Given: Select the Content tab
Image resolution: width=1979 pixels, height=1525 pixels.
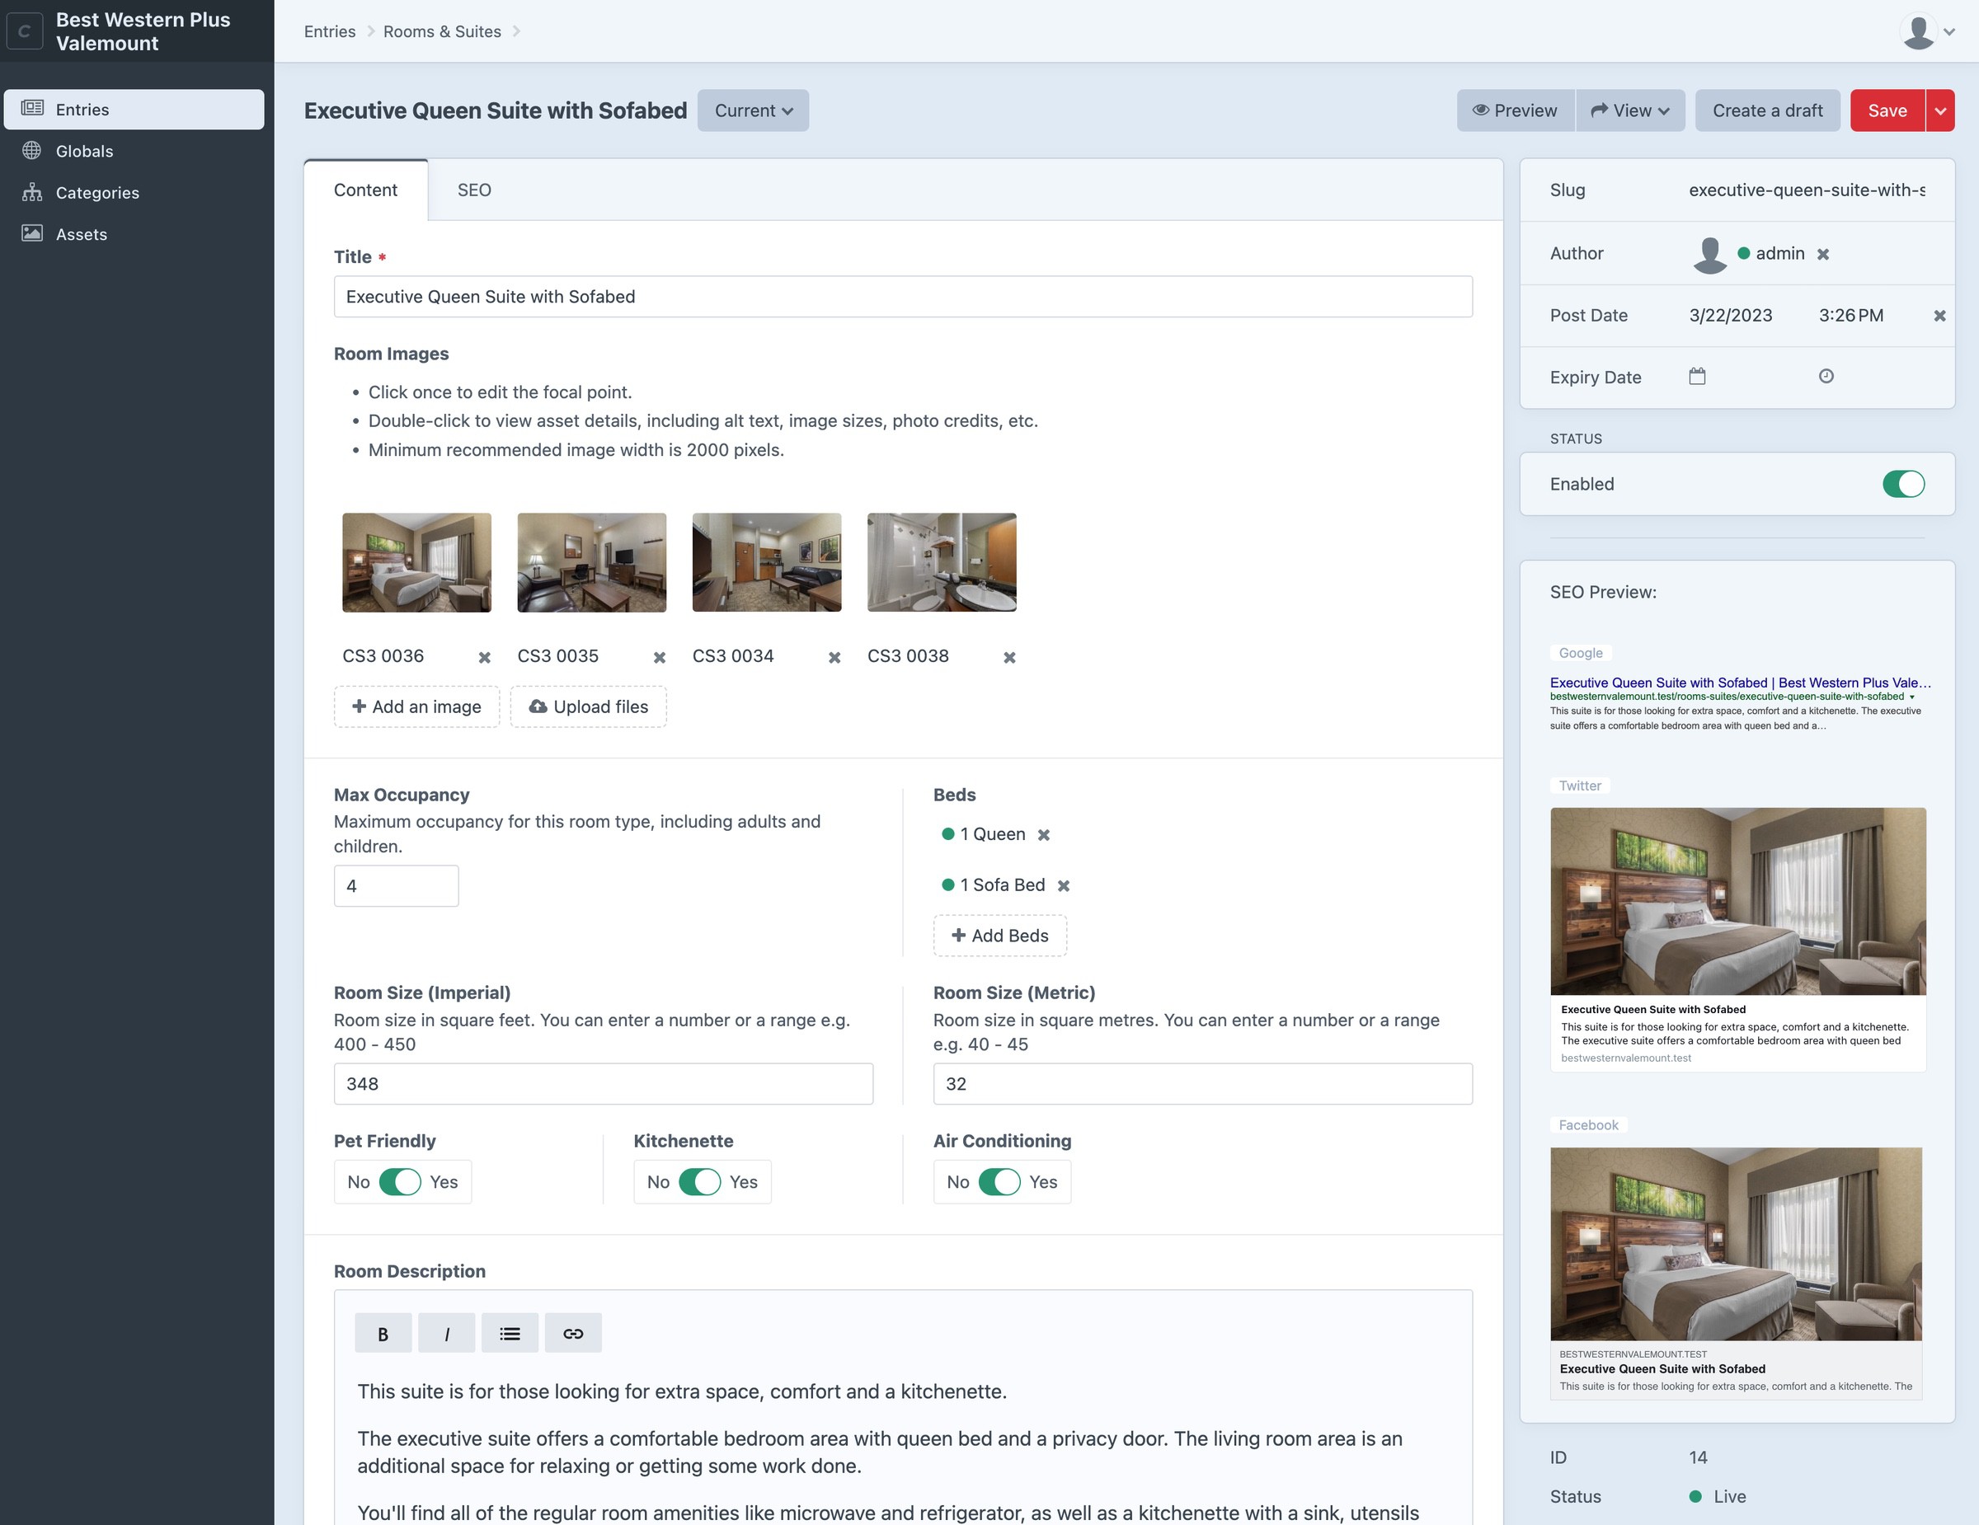Looking at the screenshot, I should pyautogui.click(x=365, y=189).
